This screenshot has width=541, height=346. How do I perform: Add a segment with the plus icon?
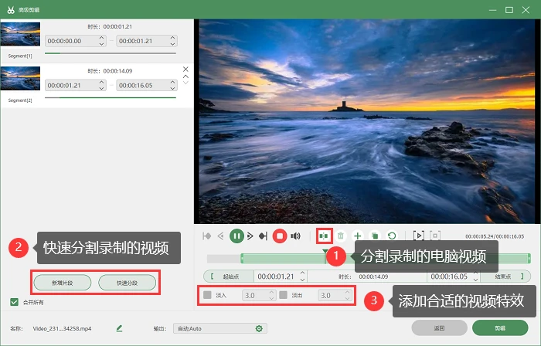(x=358, y=236)
